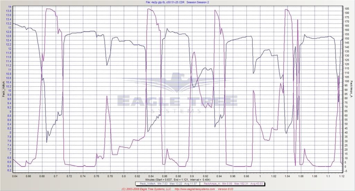The width and height of the screenshot is (355, 191).
Task: Click the 1.12 tick on time axis
Action: coord(342,176)
